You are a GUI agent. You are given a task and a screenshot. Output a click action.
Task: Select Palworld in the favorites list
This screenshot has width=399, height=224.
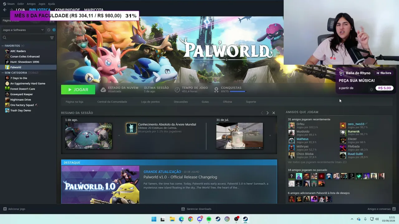pyautogui.click(x=16, y=67)
